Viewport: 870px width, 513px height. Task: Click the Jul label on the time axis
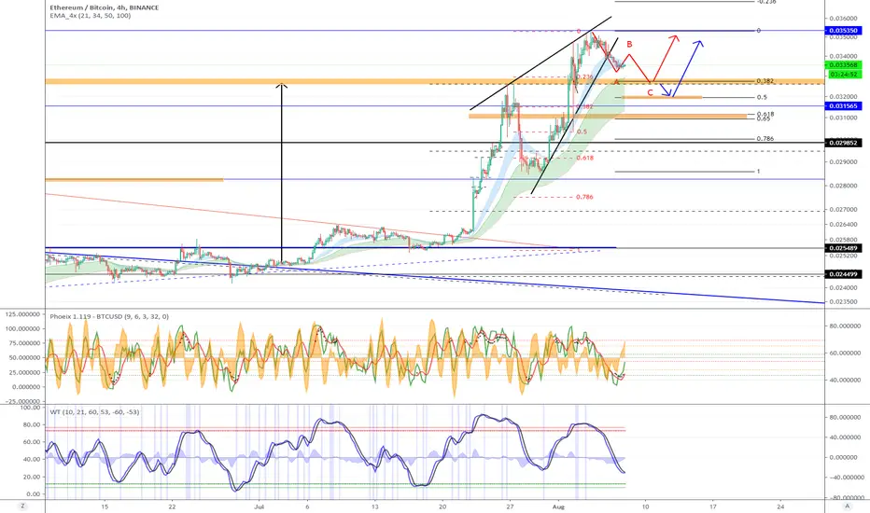(x=259, y=506)
